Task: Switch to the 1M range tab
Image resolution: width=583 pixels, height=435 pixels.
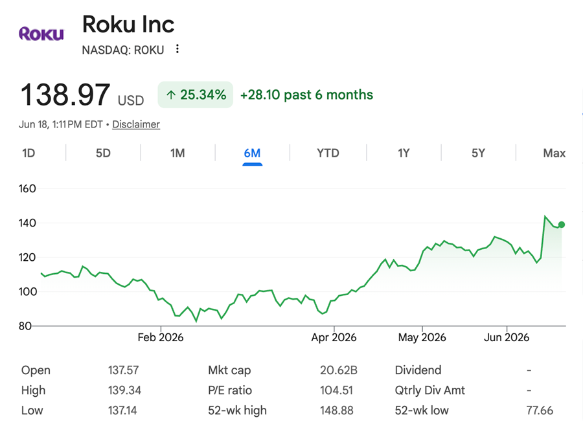Action: (x=177, y=153)
